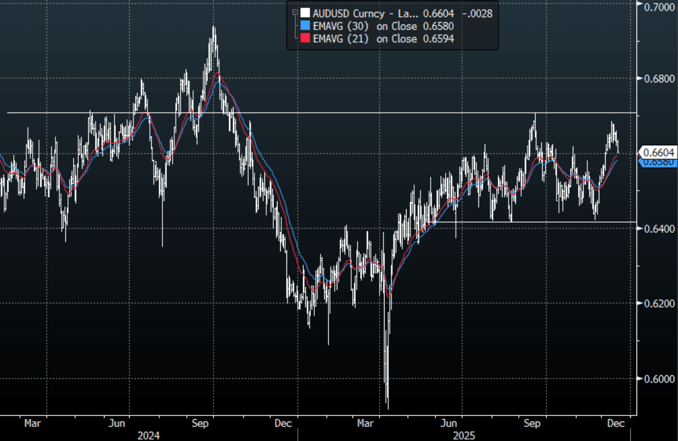The image size is (678, 441).
Task: Click the Sep label above 2024
Action: pyautogui.click(x=200, y=423)
